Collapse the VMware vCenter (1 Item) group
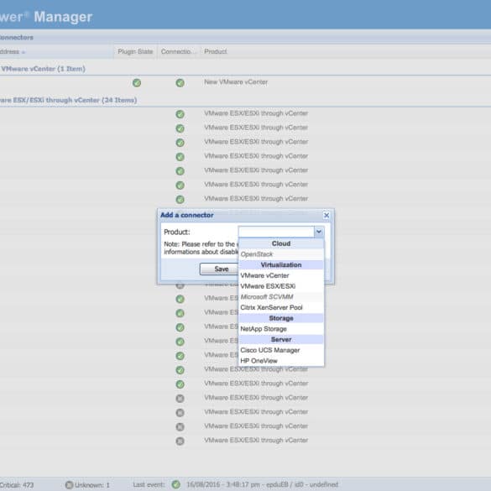This screenshot has height=491, width=491. coord(43,69)
